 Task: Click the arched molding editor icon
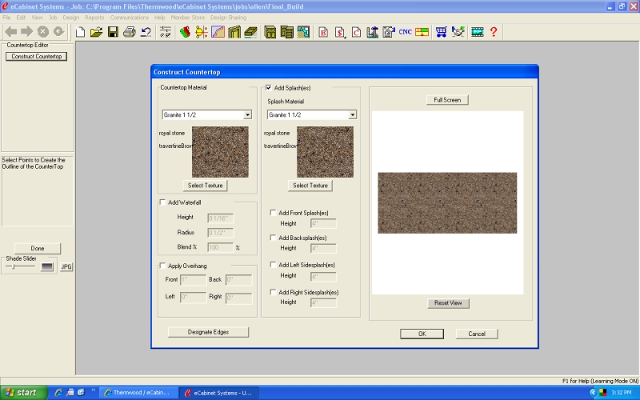(x=234, y=32)
